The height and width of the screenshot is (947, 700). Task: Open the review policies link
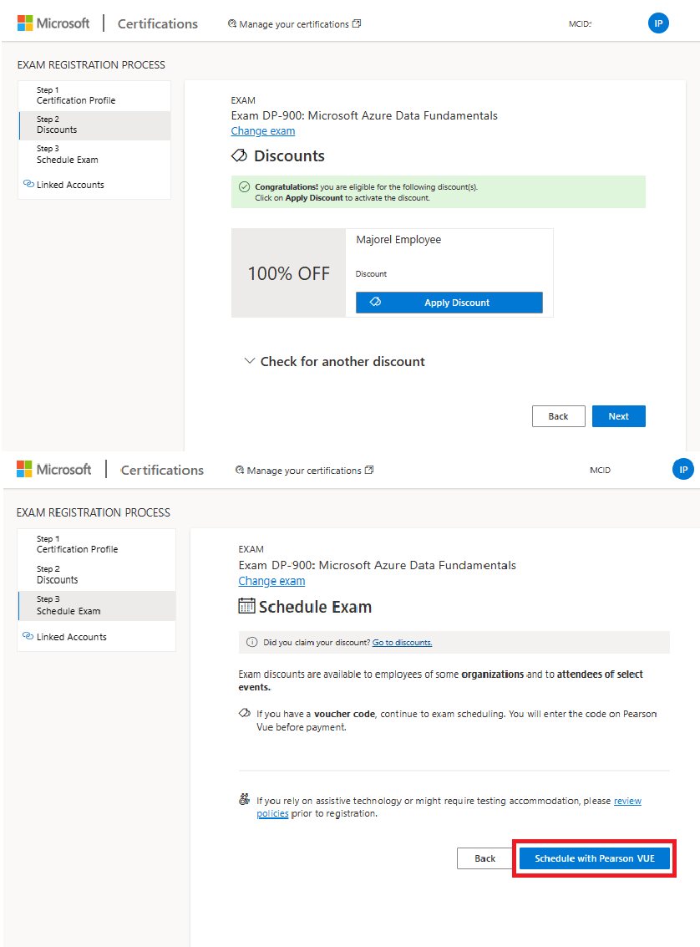click(627, 801)
